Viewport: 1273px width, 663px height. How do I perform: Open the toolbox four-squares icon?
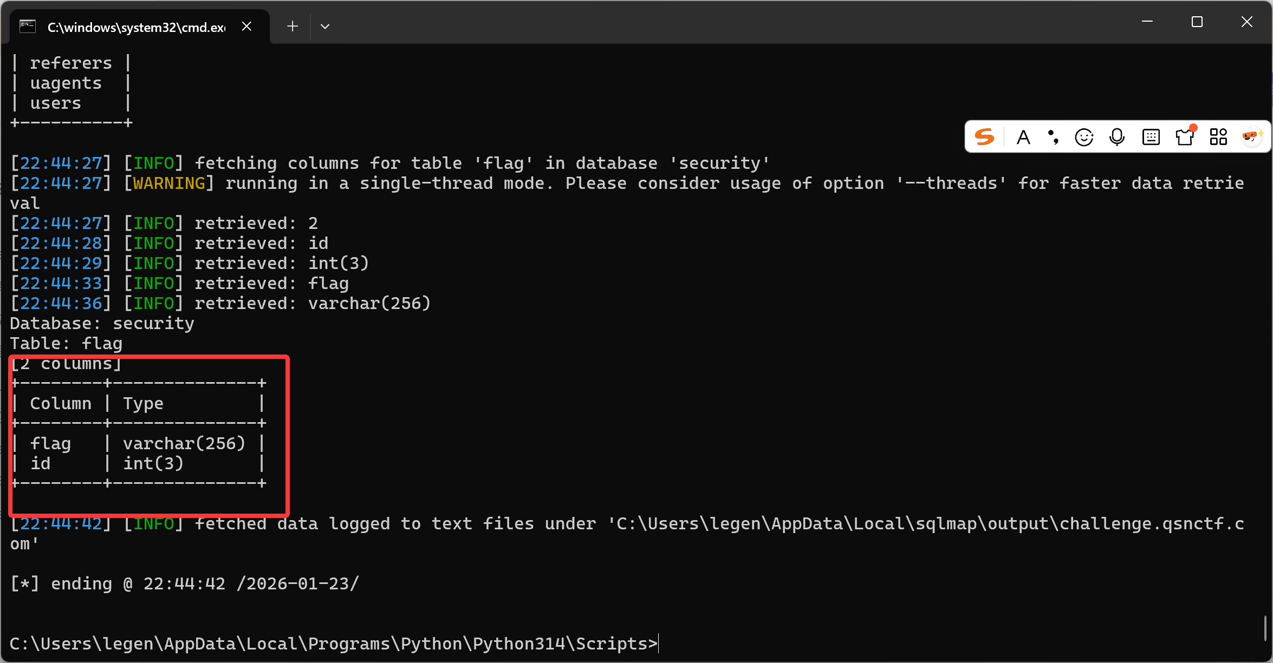pyautogui.click(x=1218, y=137)
